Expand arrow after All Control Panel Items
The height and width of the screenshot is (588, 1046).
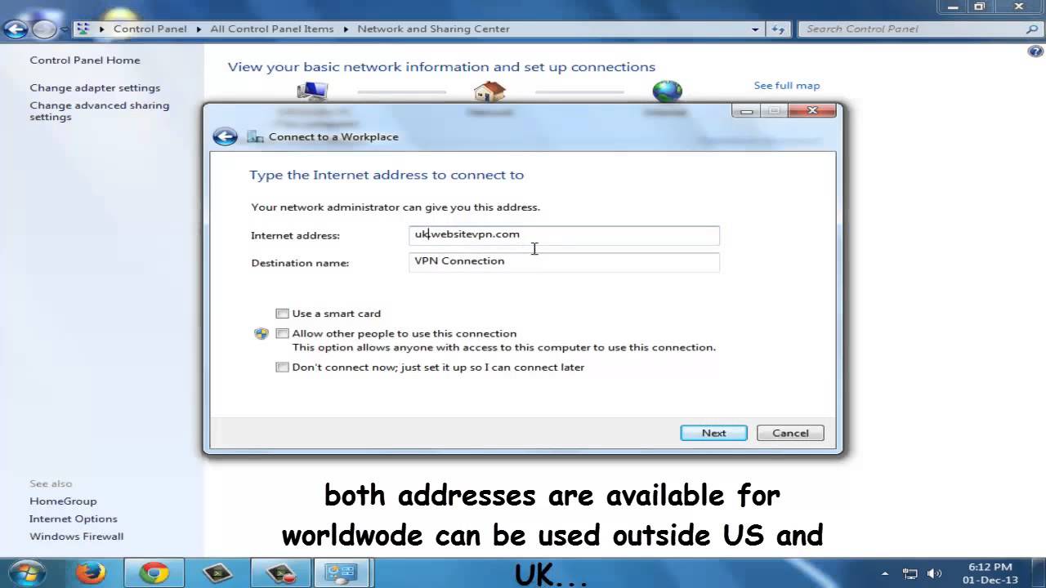click(x=346, y=29)
